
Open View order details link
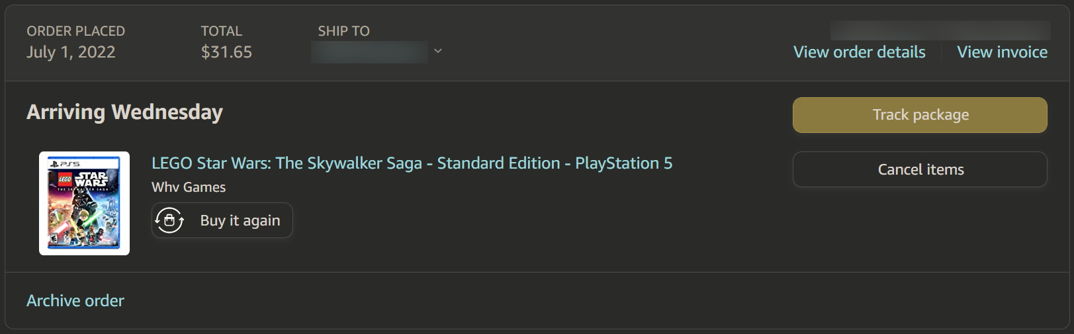(x=859, y=52)
